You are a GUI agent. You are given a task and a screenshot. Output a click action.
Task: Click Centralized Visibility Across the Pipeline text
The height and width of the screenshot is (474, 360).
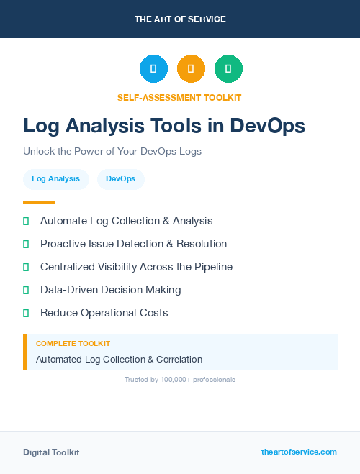136,267
